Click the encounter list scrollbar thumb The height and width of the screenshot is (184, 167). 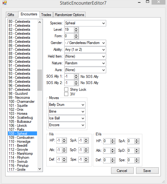(40, 80)
